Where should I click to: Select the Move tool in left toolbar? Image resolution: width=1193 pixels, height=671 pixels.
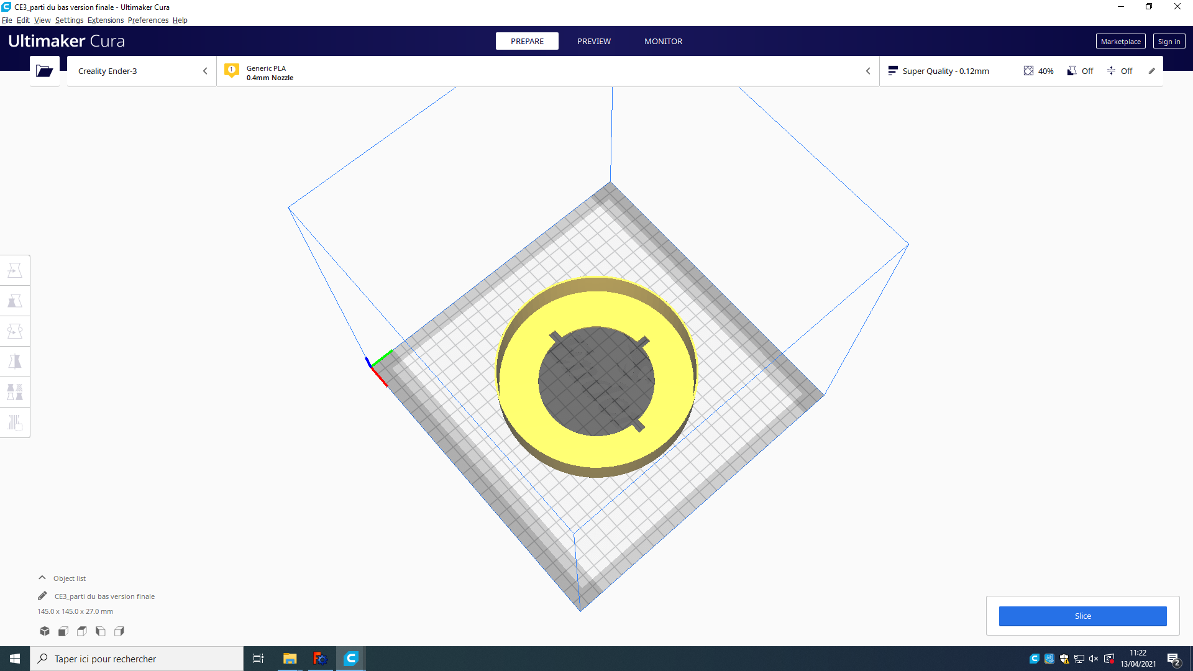15,270
